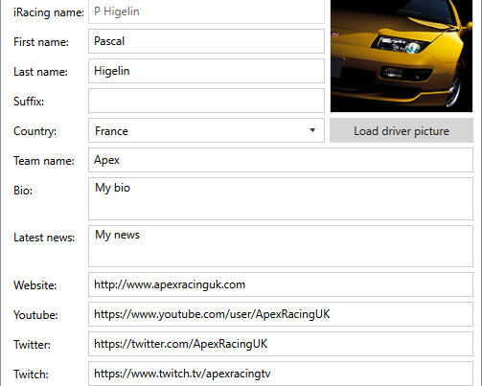Open the Country dropdown arrow
This screenshot has height=386, width=482.
pos(312,130)
